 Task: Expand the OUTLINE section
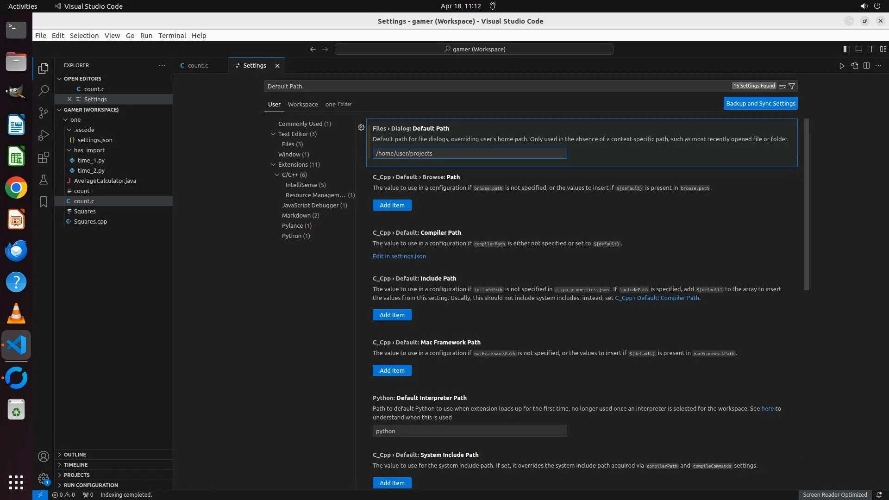pos(75,455)
